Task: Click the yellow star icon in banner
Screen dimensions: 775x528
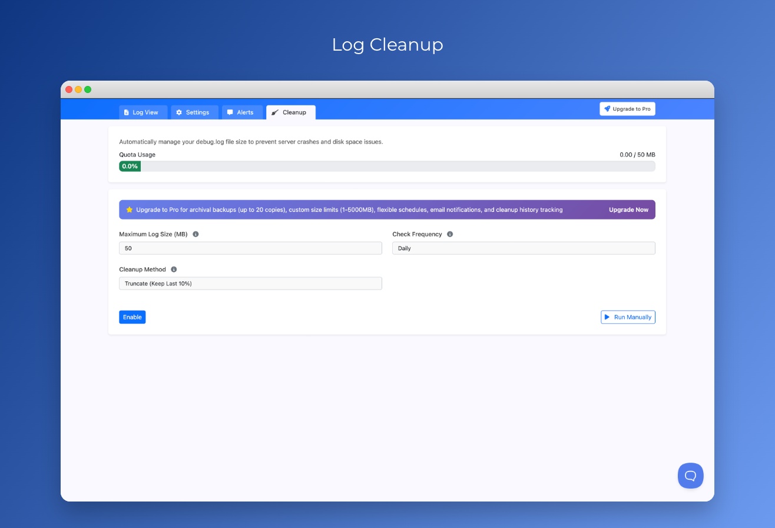Action: 130,210
